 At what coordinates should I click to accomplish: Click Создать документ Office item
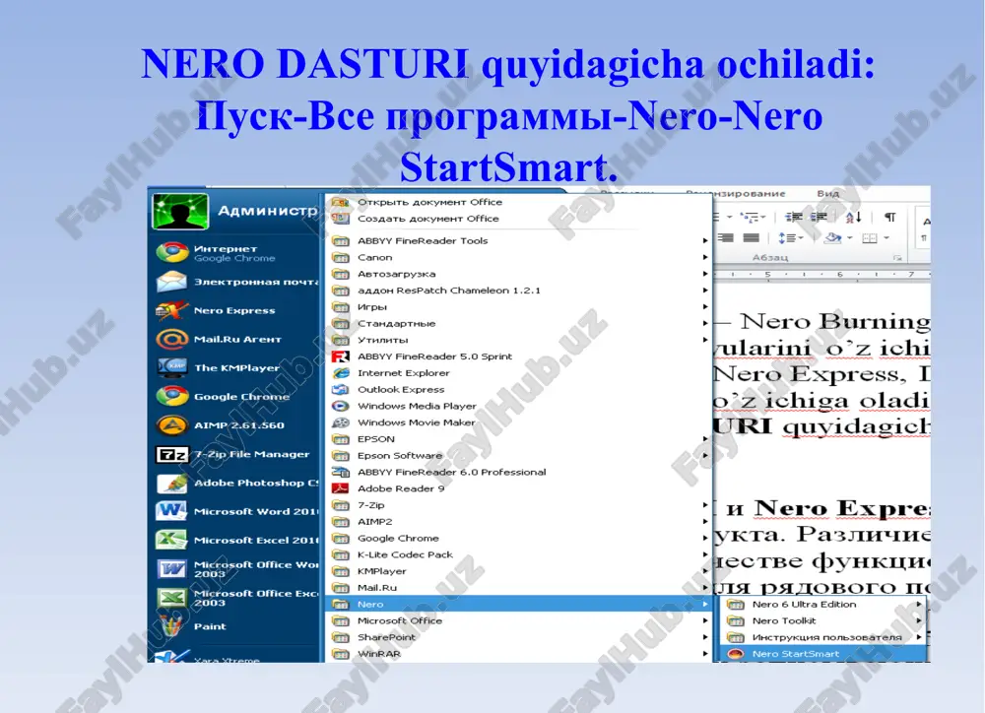(516, 219)
